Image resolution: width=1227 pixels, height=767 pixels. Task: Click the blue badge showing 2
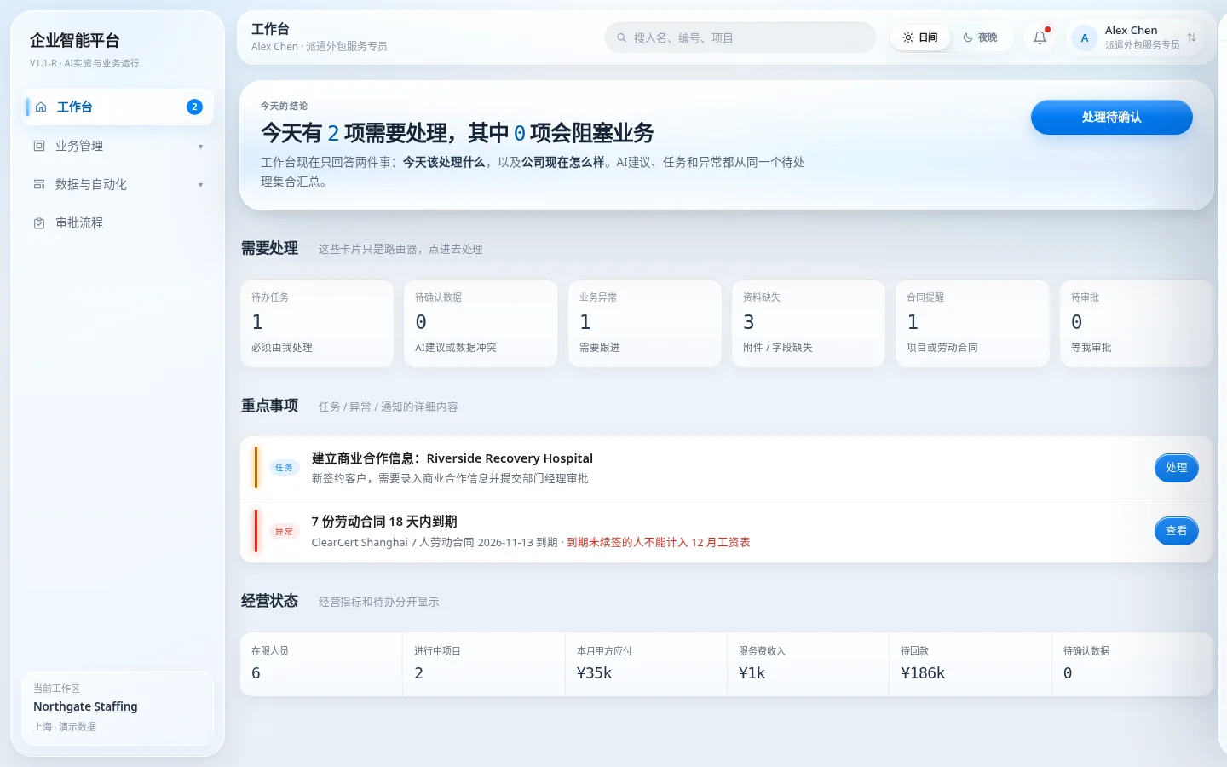[x=194, y=107]
